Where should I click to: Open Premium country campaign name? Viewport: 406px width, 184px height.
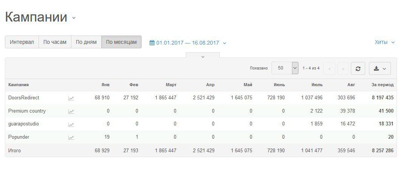click(27, 111)
